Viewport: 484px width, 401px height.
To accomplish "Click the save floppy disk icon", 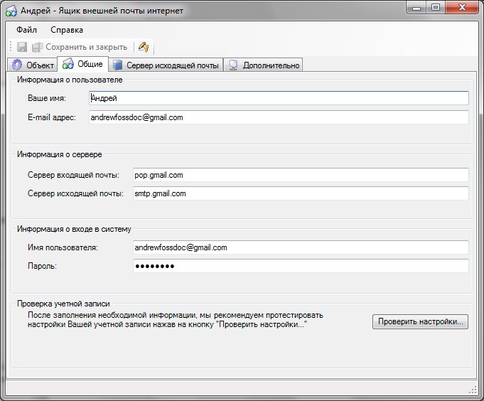I will pyautogui.click(x=22, y=47).
